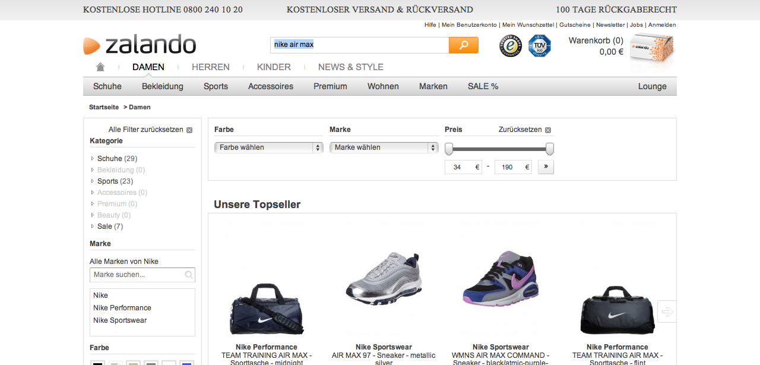Click the Zalando logo
Image resolution: width=760 pixels, height=365 pixels.
tap(140, 45)
